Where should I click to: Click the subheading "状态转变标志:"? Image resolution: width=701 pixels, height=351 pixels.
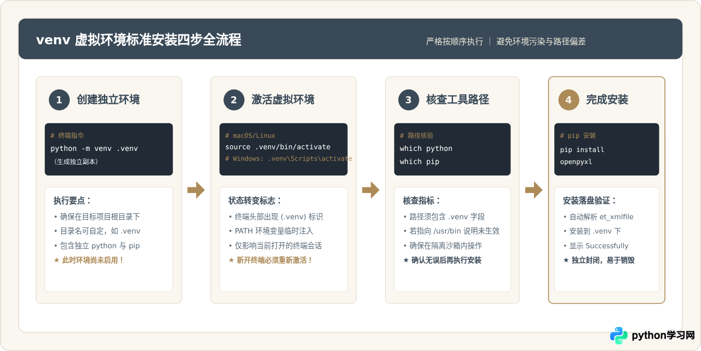tap(255, 201)
